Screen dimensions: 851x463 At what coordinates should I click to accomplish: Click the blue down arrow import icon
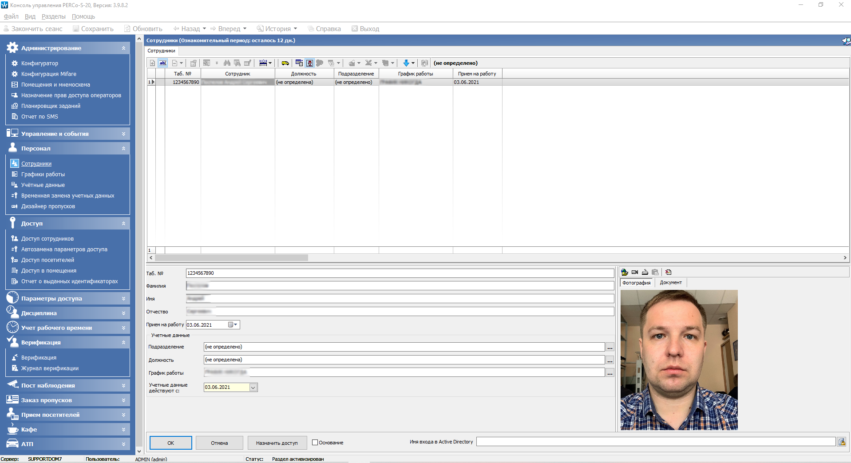(406, 63)
